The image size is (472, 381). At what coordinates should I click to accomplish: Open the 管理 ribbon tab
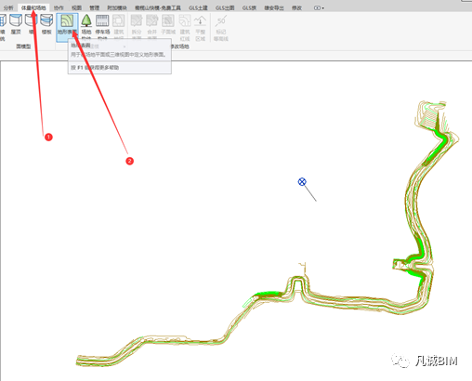(x=95, y=7)
